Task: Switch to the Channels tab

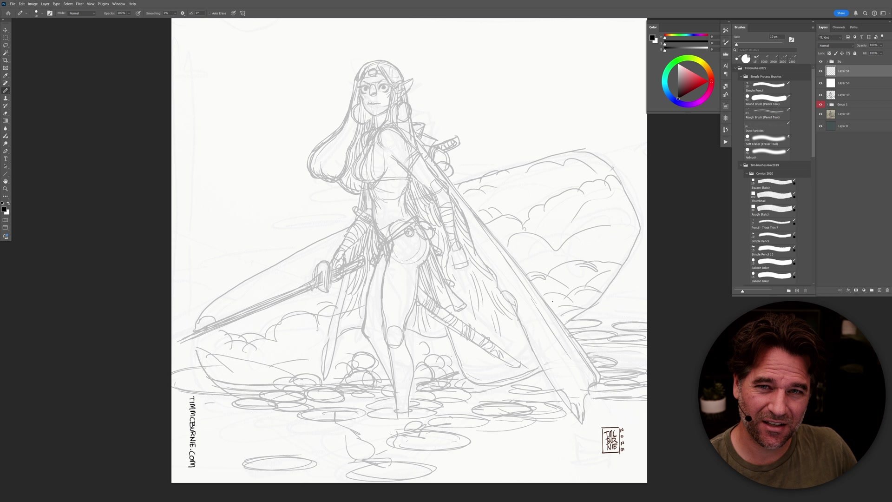Action: coord(839,27)
